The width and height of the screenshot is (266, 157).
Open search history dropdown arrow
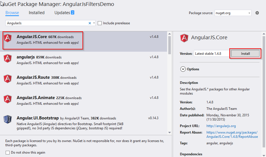(x=94, y=23)
